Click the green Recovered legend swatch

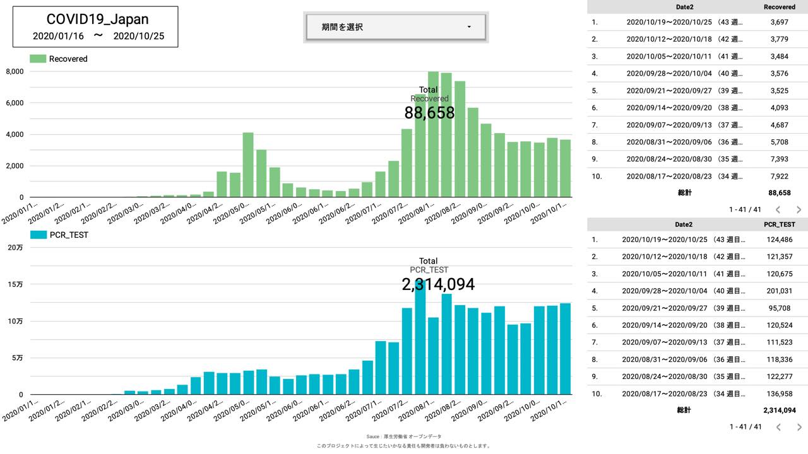point(38,59)
